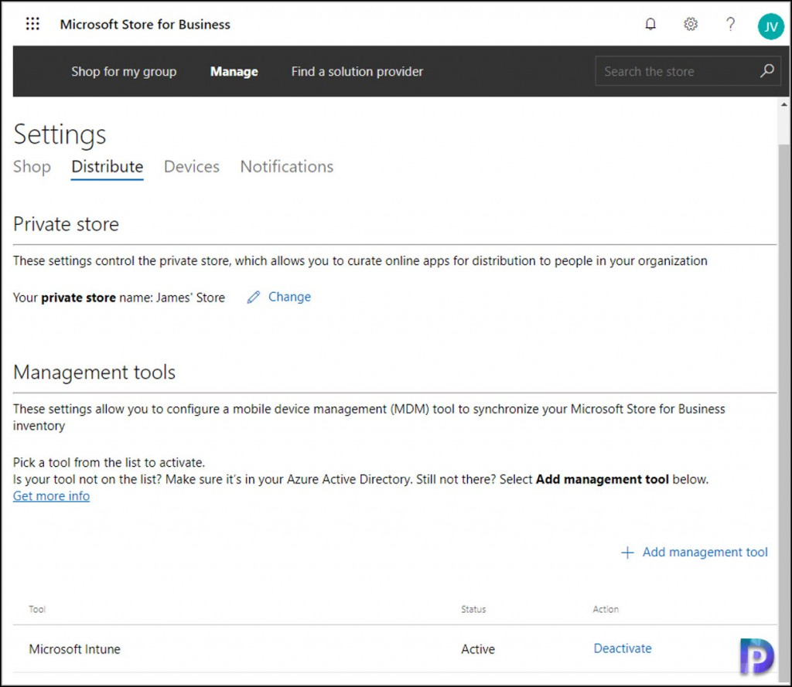Click the Microsoft Store for Business title

click(145, 24)
